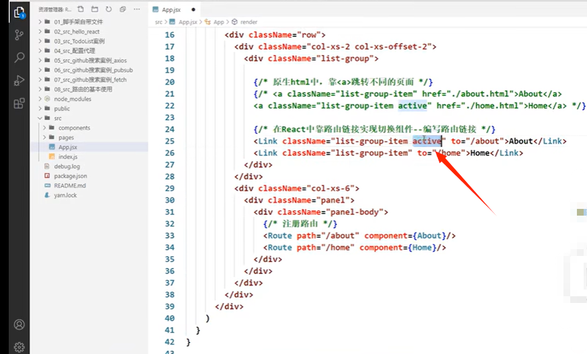
Task: Click the App class breadcrumb segment
Action: (219, 22)
